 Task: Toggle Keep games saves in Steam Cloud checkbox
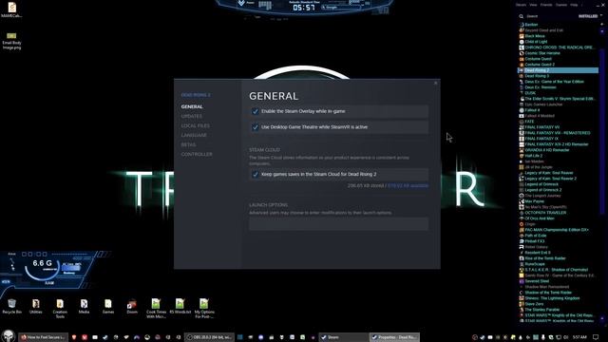tap(256, 175)
